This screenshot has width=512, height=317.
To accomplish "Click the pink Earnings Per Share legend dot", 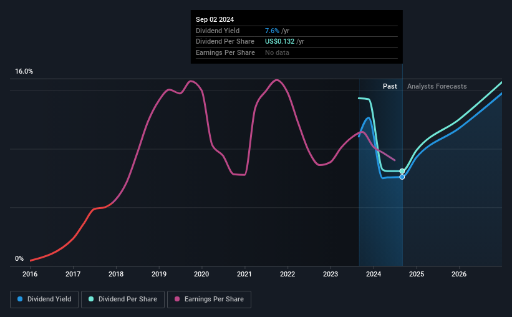I will [177, 299].
